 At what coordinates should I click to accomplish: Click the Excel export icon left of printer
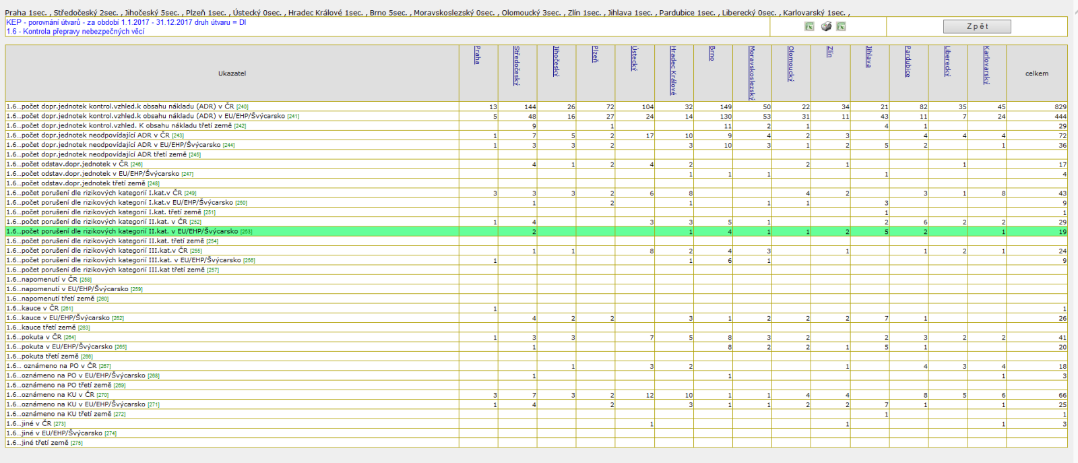click(x=809, y=26)
